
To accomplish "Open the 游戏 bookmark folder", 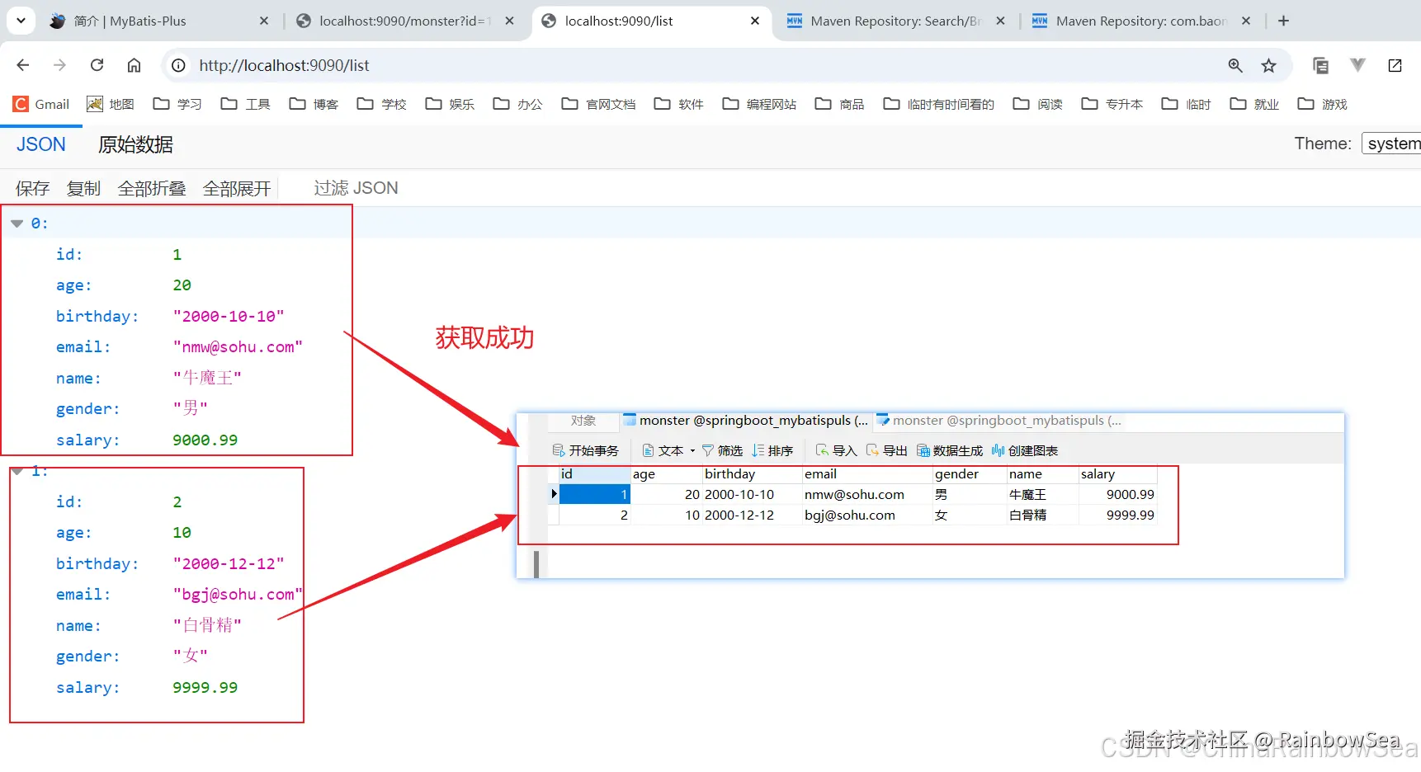I will coord(1323,104).
